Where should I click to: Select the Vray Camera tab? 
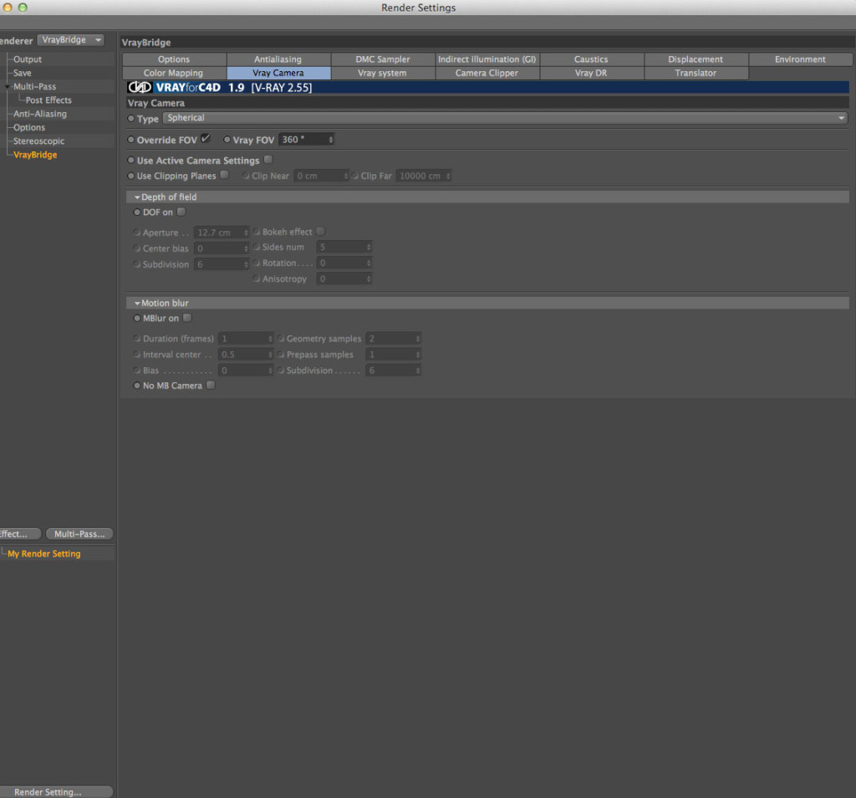pyautogui.click(x=278, y=73)
